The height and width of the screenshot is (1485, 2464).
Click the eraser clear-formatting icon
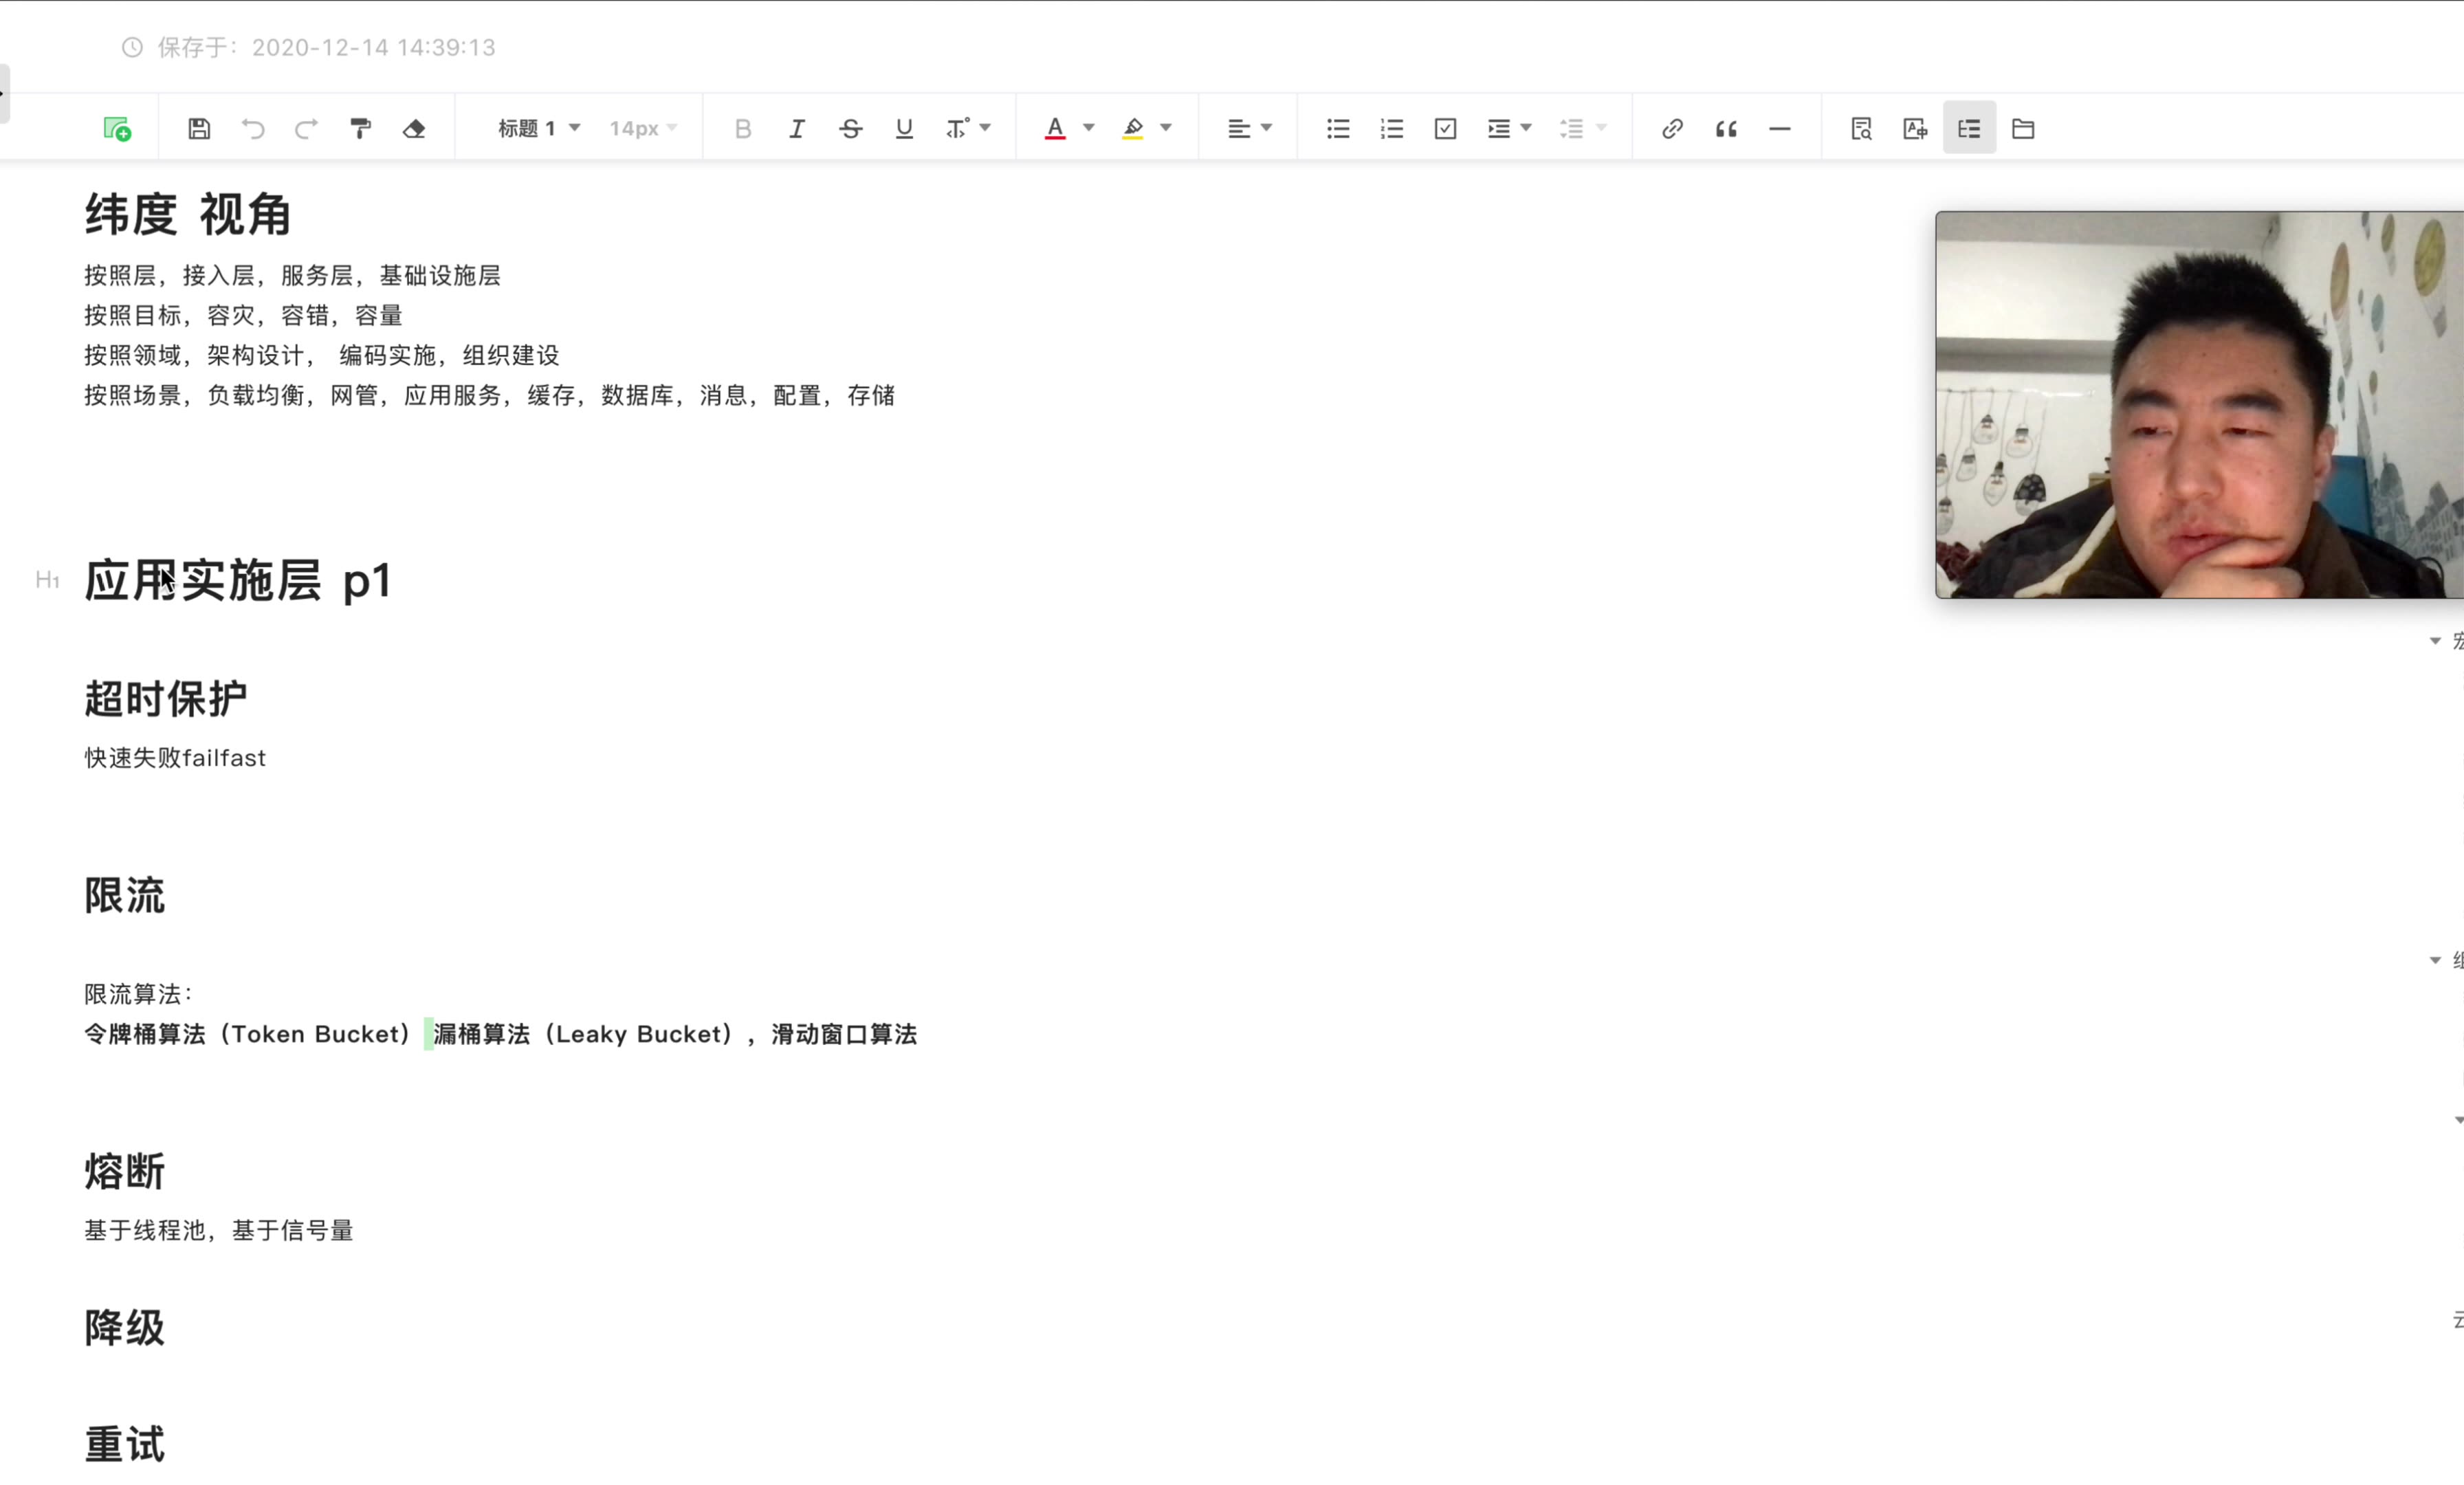coord(414,129)
